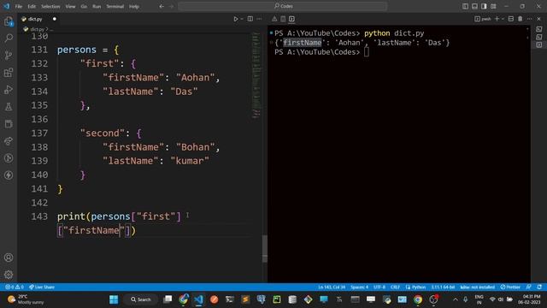
Task: Select the 3.11.1 64-bit interpreter status
Action: (x=443, y=287)
